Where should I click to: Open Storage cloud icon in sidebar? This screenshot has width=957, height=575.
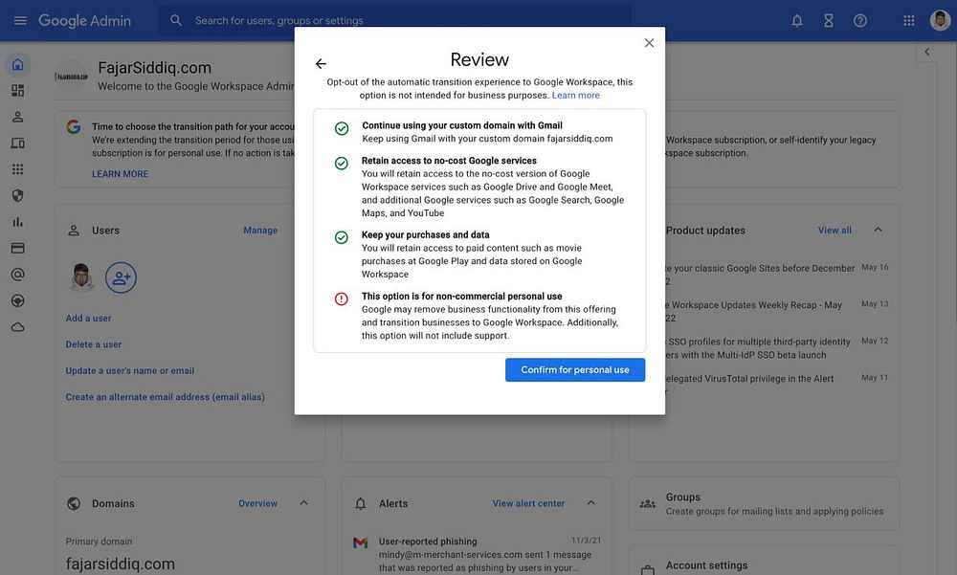pos(17,327)
